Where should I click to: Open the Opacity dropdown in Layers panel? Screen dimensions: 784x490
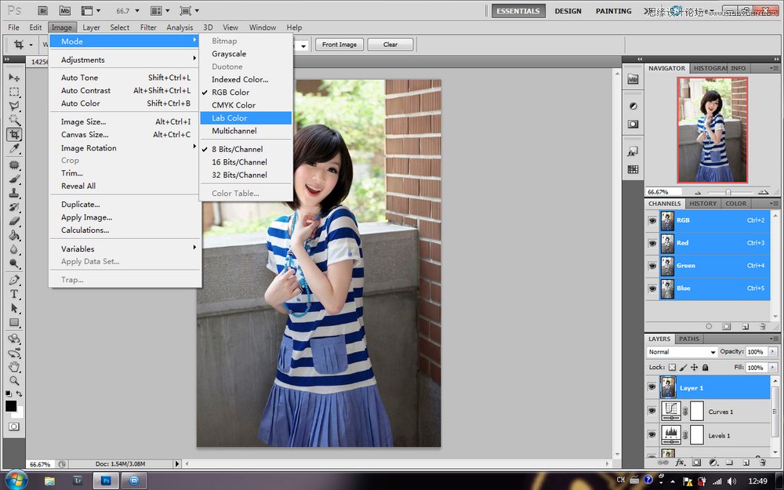click(773, 352)
